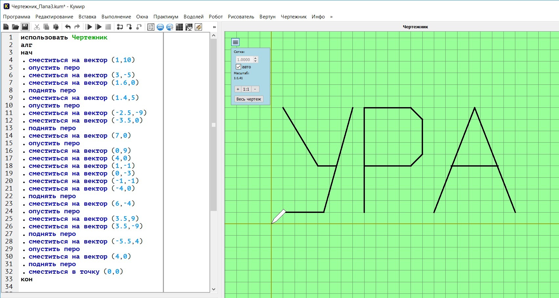Zoom in with the + button
The image size is (559, 298).
tap(238, 89)
